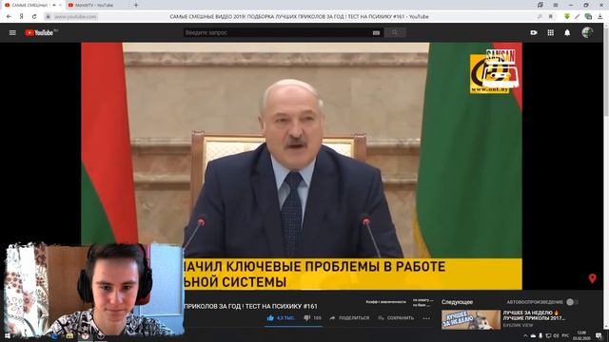
Task: Reload the page with refresh icon
Action: coord(34,17)
